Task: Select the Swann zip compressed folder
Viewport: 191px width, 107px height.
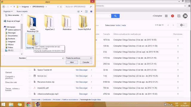Action: [x=33, y=41]
